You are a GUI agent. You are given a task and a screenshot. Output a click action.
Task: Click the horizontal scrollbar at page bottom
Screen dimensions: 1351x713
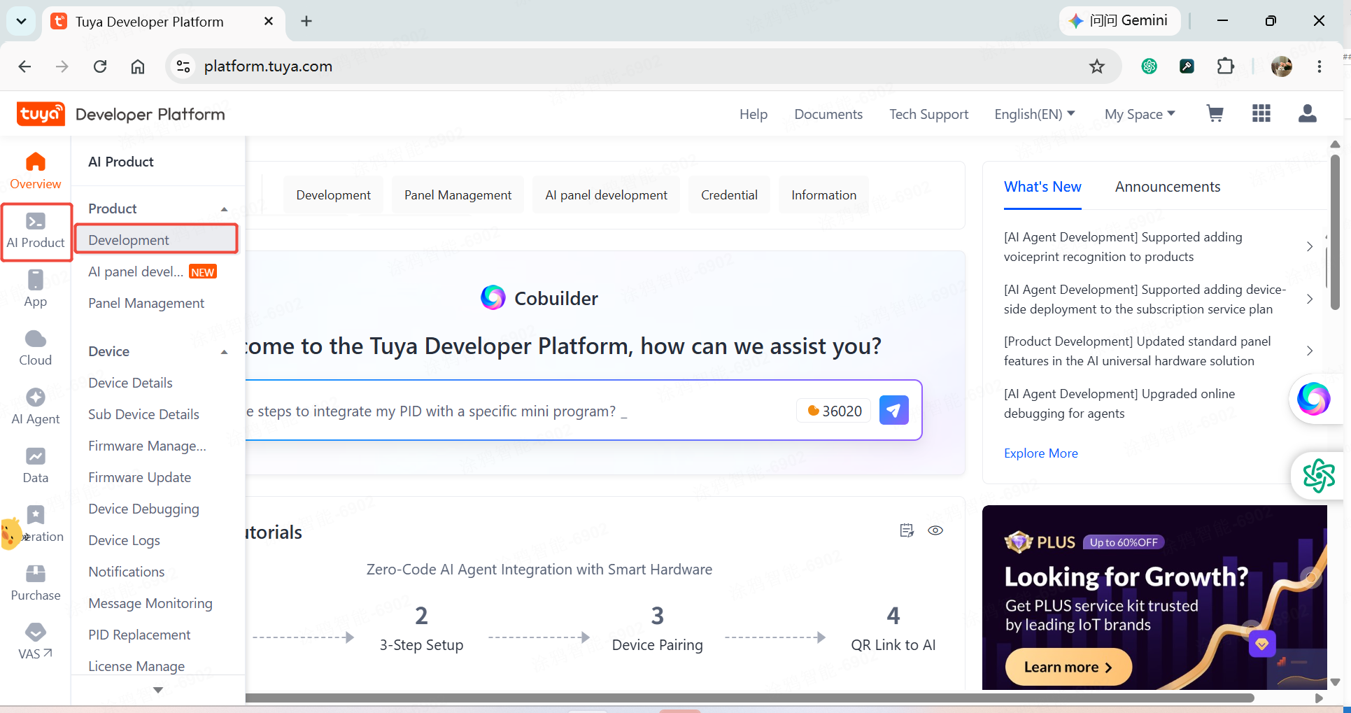coord(749,698)
